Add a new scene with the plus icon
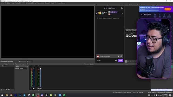The image size is (173, 97). (1, 90)
